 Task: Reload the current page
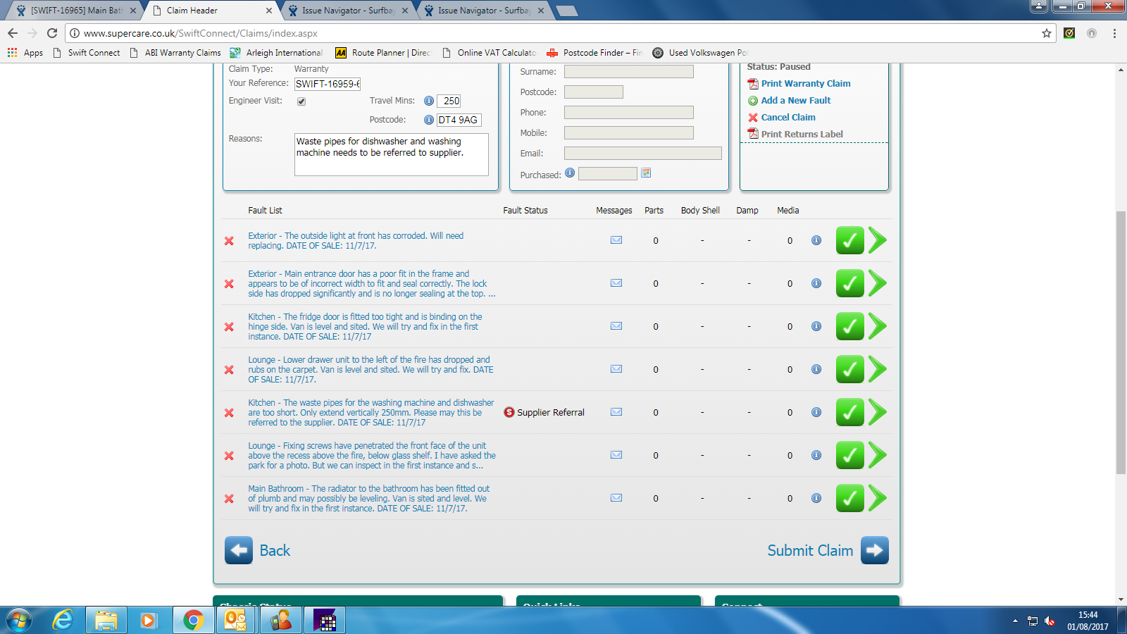pos(52,33)
